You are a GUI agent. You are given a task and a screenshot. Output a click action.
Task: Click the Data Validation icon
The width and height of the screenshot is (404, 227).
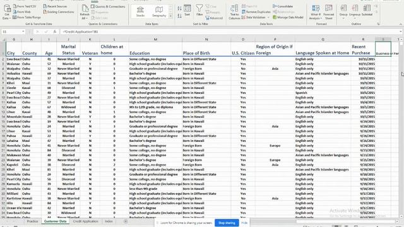point(244,17)
